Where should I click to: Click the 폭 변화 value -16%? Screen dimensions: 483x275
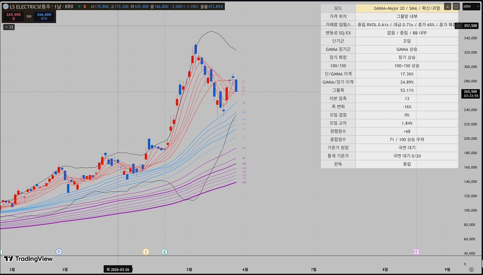(407, 107)
